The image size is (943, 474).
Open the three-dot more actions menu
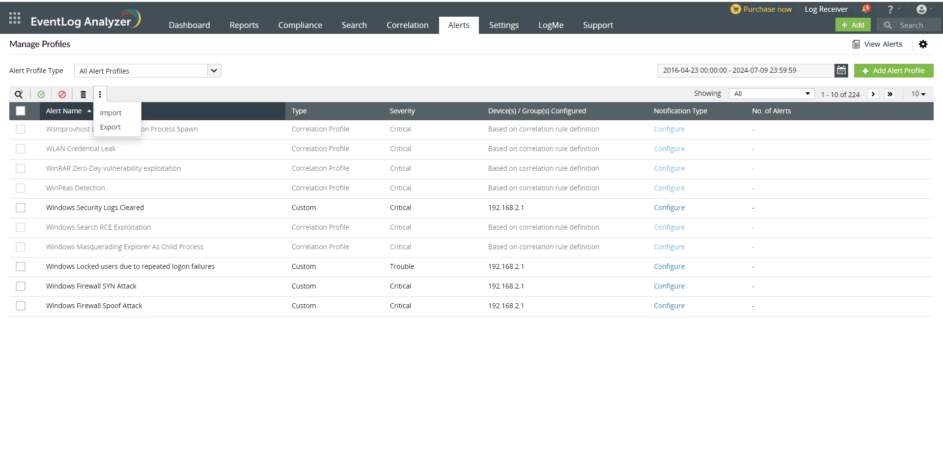pyautogui.click(x=100, y=94)
